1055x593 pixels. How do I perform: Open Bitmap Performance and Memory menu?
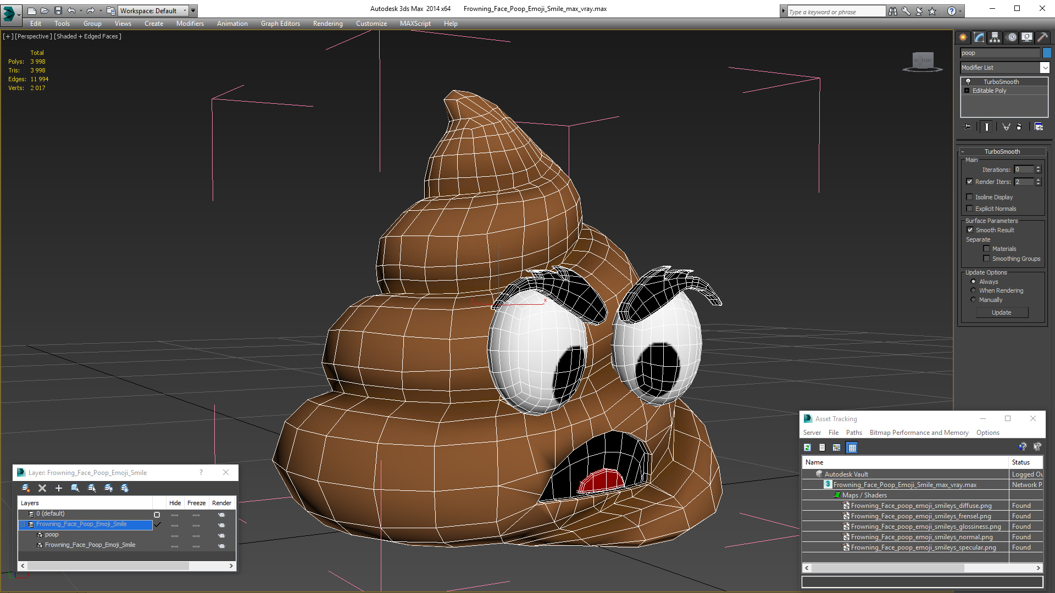919,433
